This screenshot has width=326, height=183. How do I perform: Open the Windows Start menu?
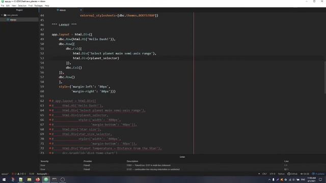click(x=4, y=179)
